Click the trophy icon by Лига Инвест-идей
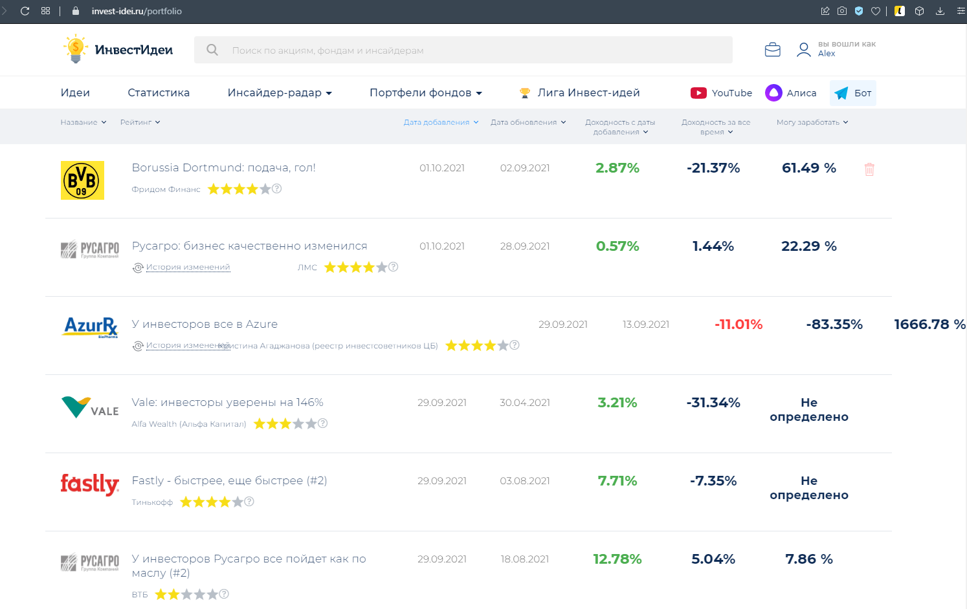The image size is (967, 609). coord(525,93)
